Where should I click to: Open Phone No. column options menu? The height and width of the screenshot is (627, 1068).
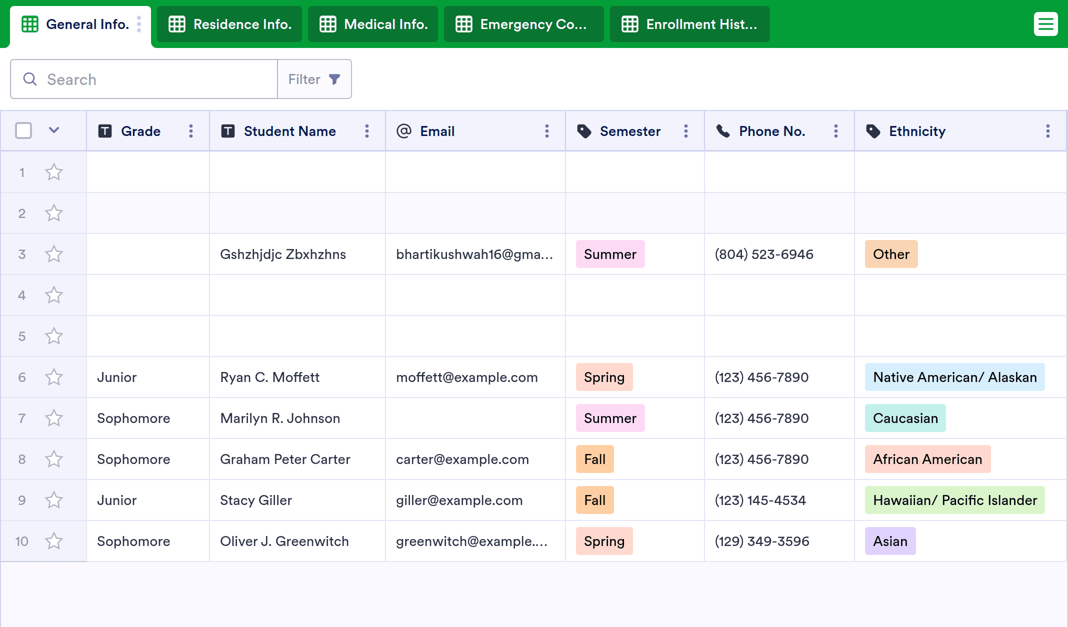click(x=836, y=131)
